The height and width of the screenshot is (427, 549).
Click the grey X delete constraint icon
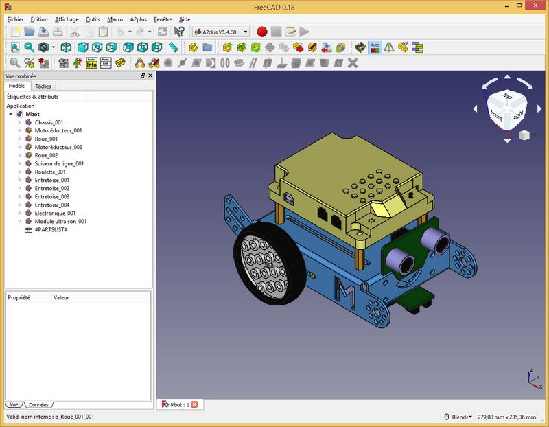(x=353, y=63)
